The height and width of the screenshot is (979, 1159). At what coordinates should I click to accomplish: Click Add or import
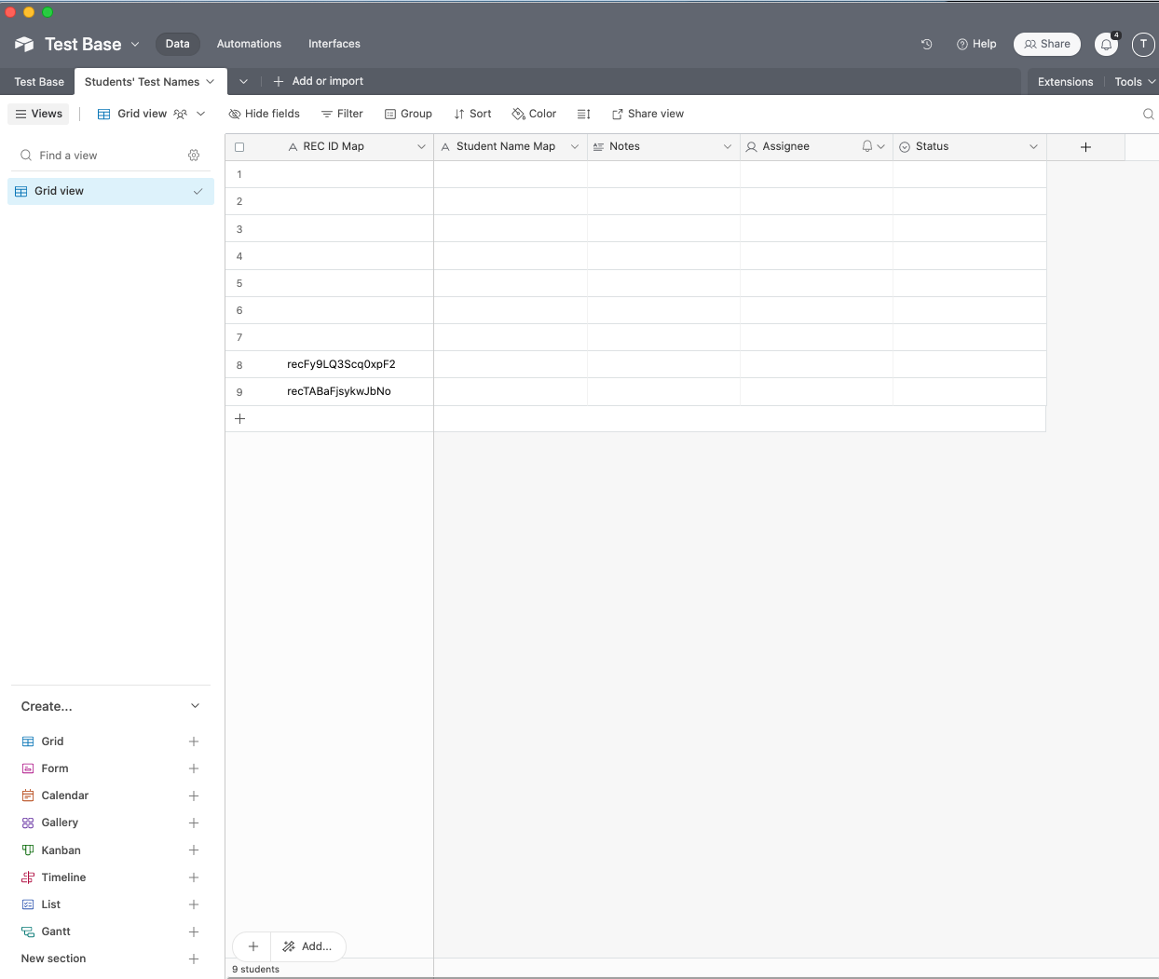click(318, 81)
